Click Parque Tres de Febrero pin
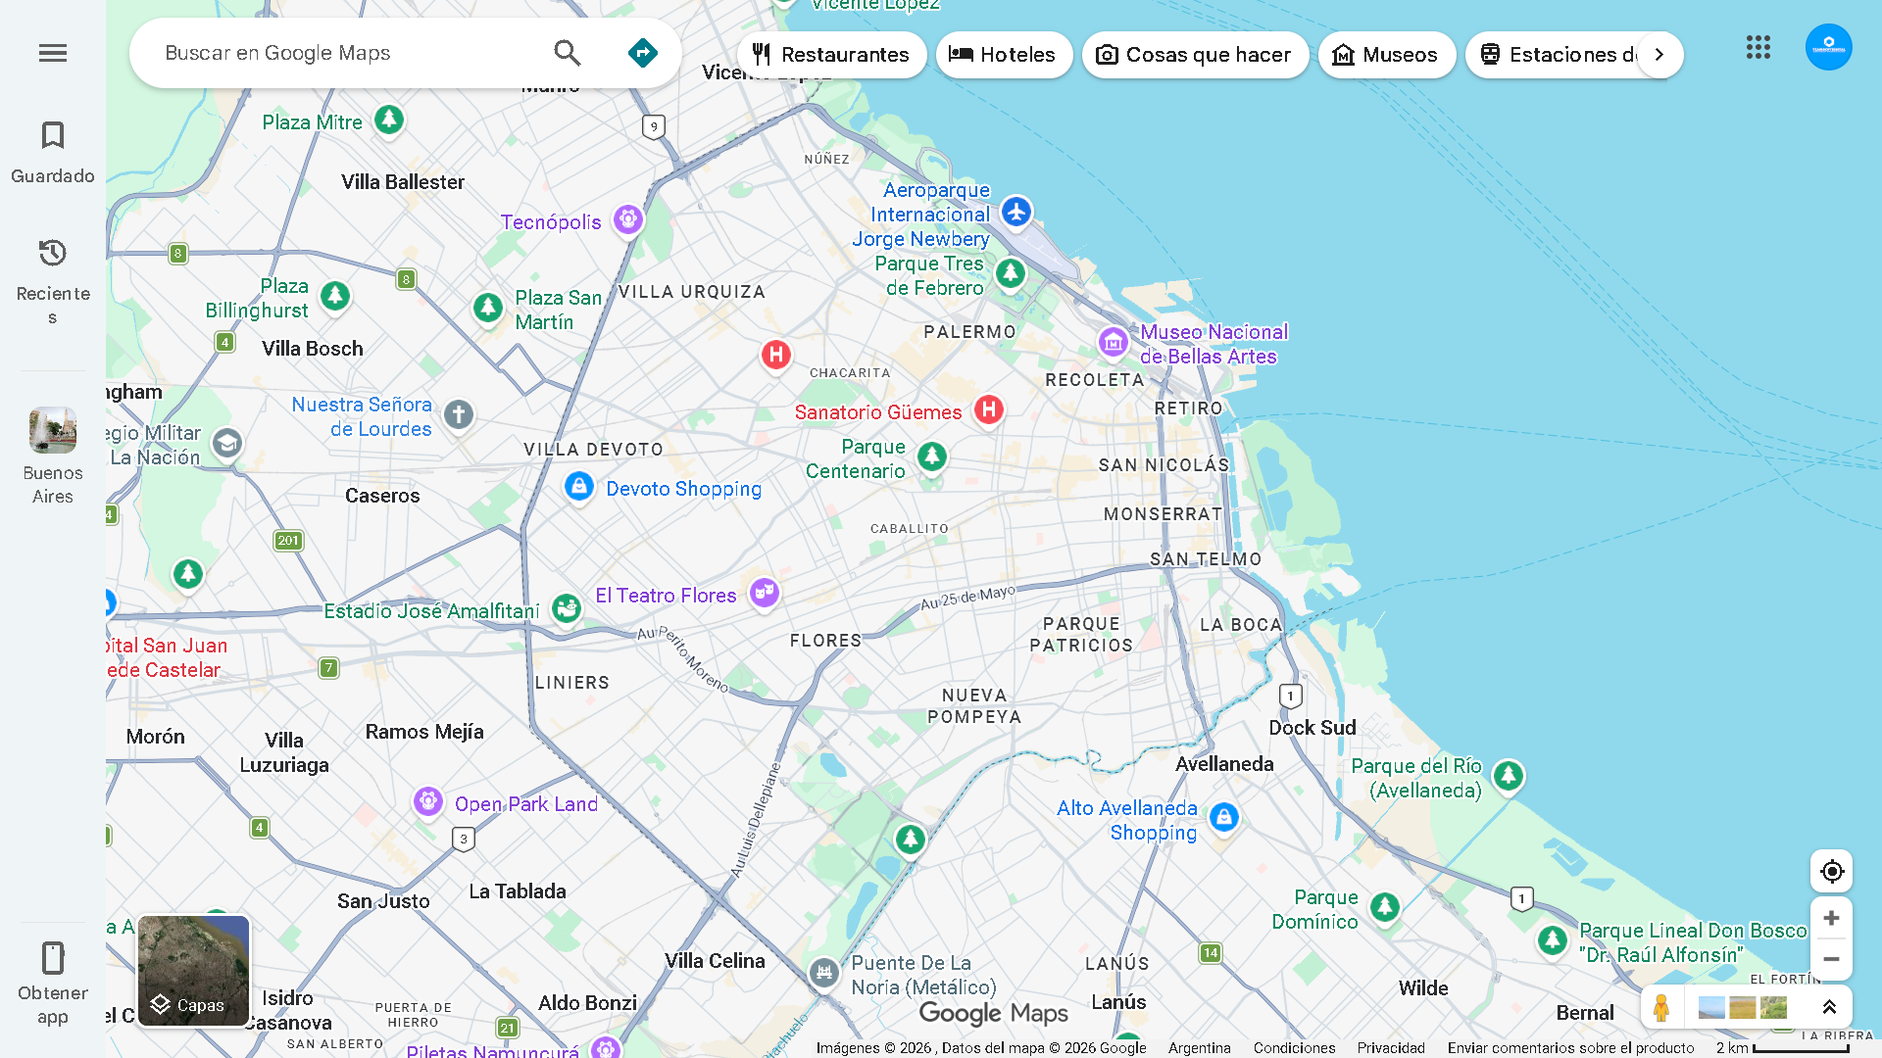This screenshot has height=1058, width=1882. pyautogui.click(x=1011, y=273)
